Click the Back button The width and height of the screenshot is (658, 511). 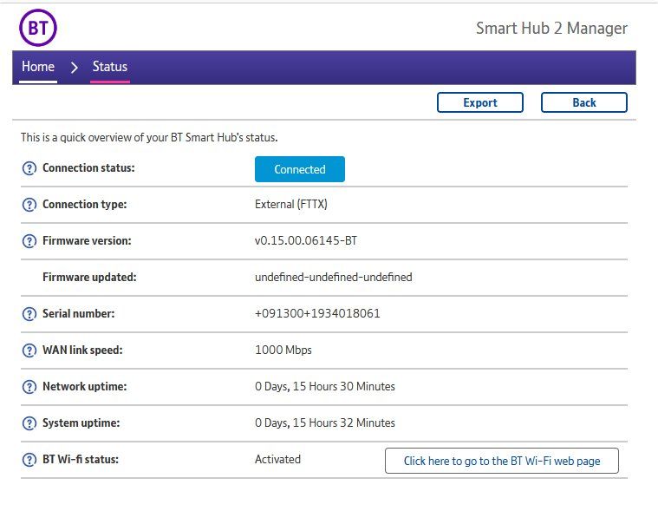point(583,102)
